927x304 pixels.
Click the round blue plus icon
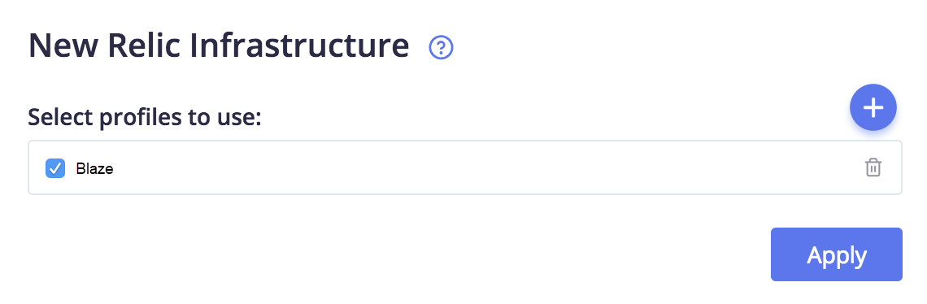873,107
